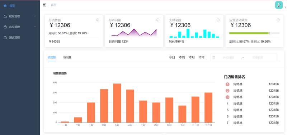287x135 pixels.
Task: Click the info icon on 总销售额 card
Action: tap(98, 20)
